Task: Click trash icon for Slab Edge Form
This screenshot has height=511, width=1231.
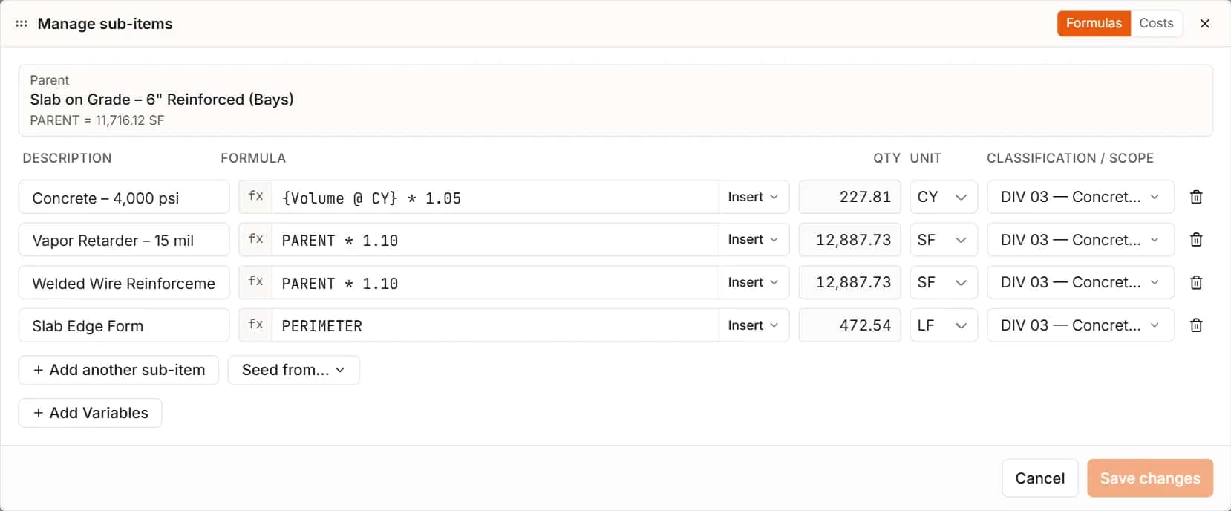Action: (x=1196, y=325)
